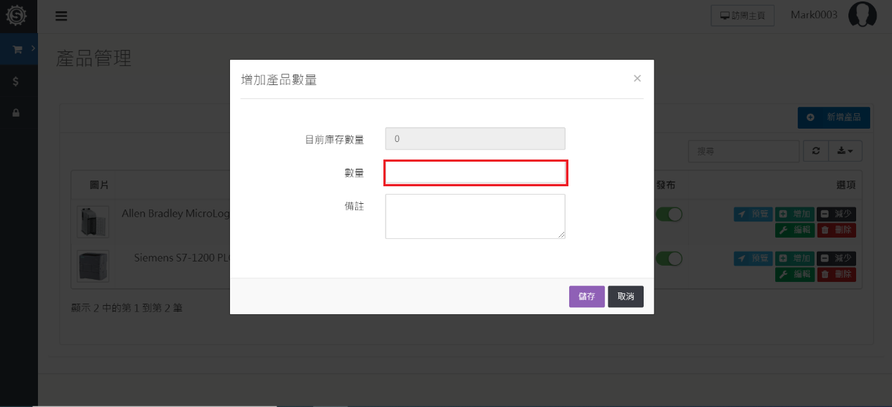
Task: Toggle 發布 switch for Allen Bradley MicroLogix
Action: coord(669,215)
